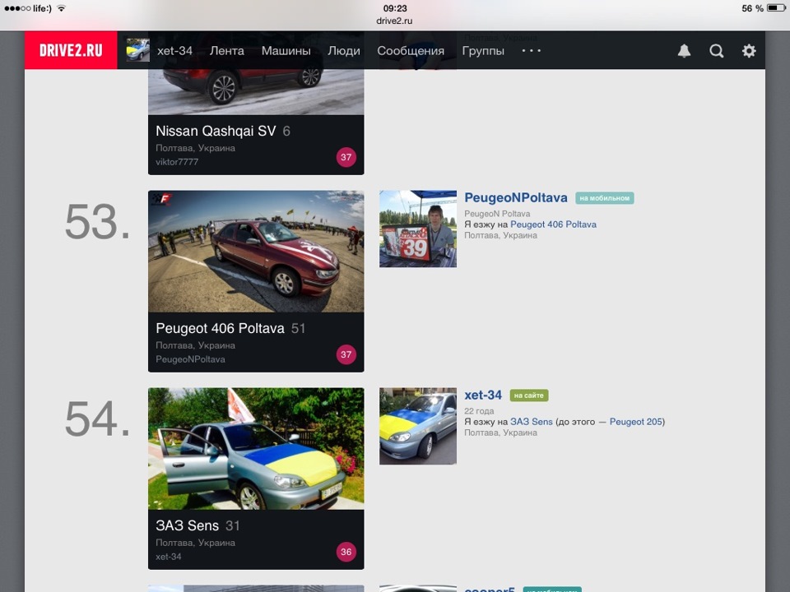Open the xet-34 avatar in navbar
The height and width of the screenshot is (592, 790).
[138, 50]
